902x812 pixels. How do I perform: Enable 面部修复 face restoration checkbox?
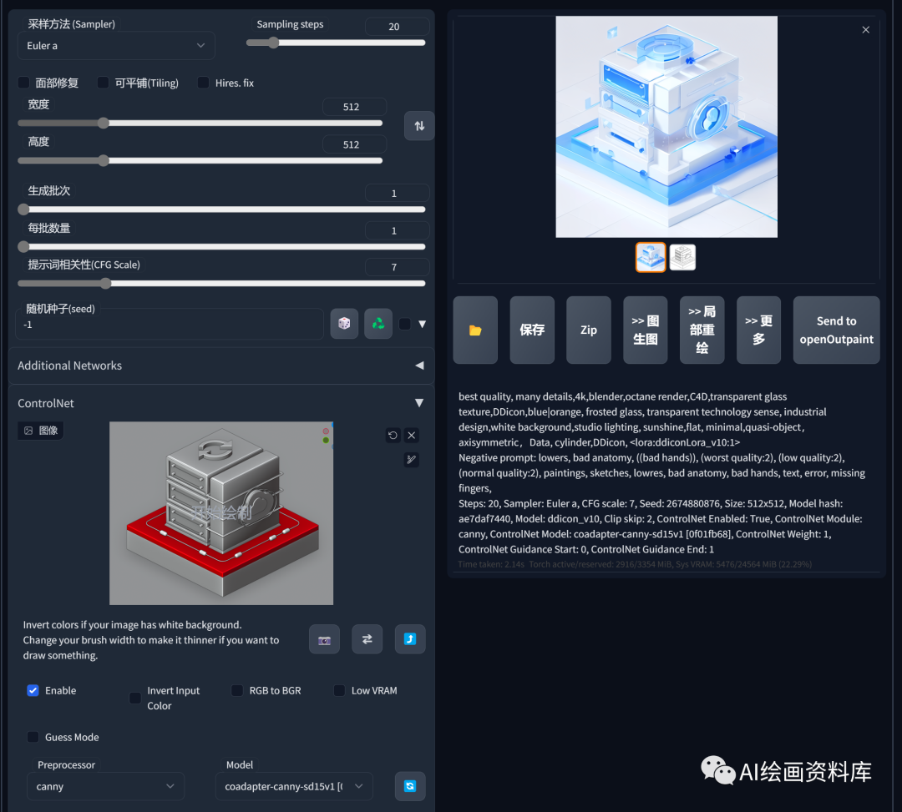[x=23, y=83]
